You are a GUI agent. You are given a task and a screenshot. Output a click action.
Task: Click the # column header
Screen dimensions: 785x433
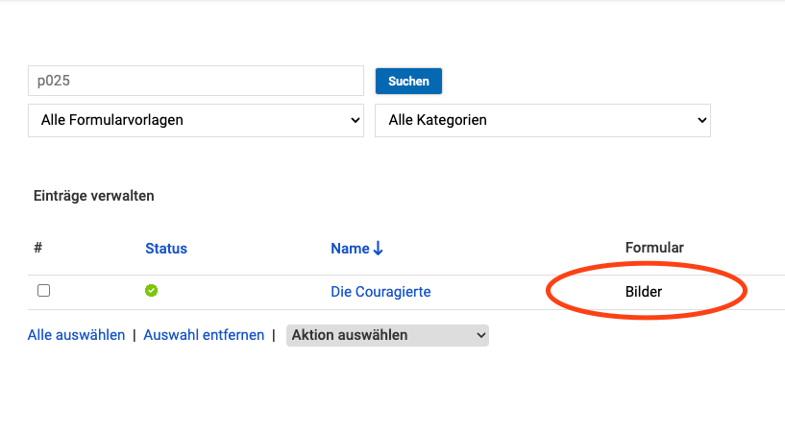tap(38, 248)
